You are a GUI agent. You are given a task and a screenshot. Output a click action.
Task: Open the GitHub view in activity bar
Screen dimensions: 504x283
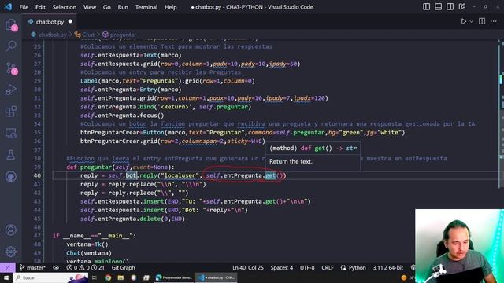[11, 176]
